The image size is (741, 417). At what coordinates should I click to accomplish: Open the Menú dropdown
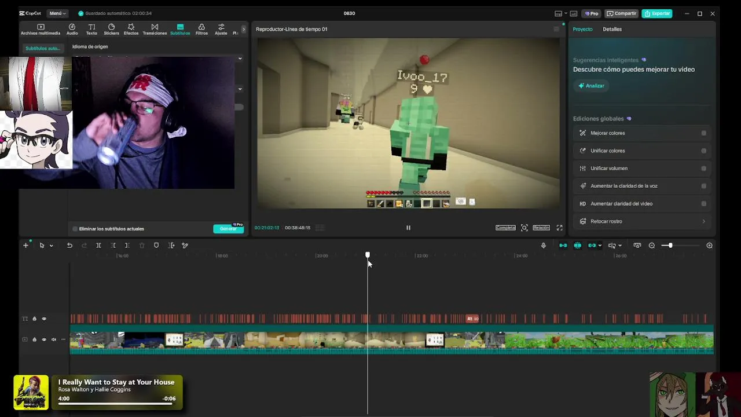click(56, 13)
